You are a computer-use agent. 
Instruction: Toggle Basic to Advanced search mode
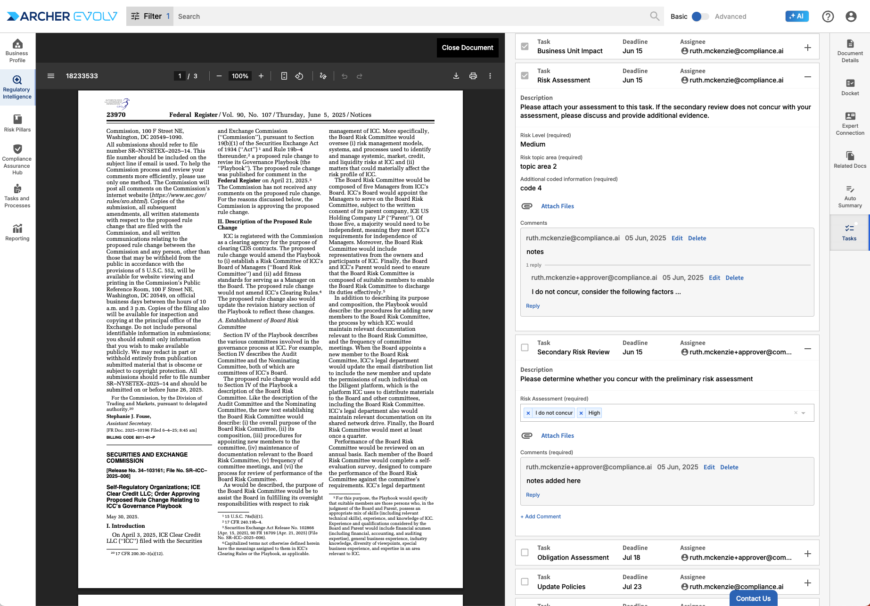(x=700, y=16)
